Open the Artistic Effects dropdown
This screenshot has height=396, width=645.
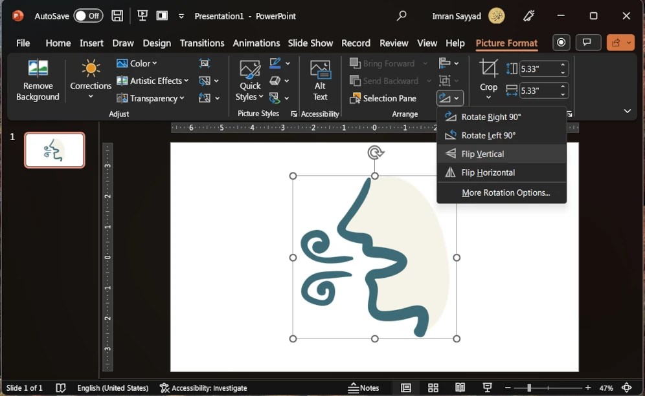[x=153, y=80]
